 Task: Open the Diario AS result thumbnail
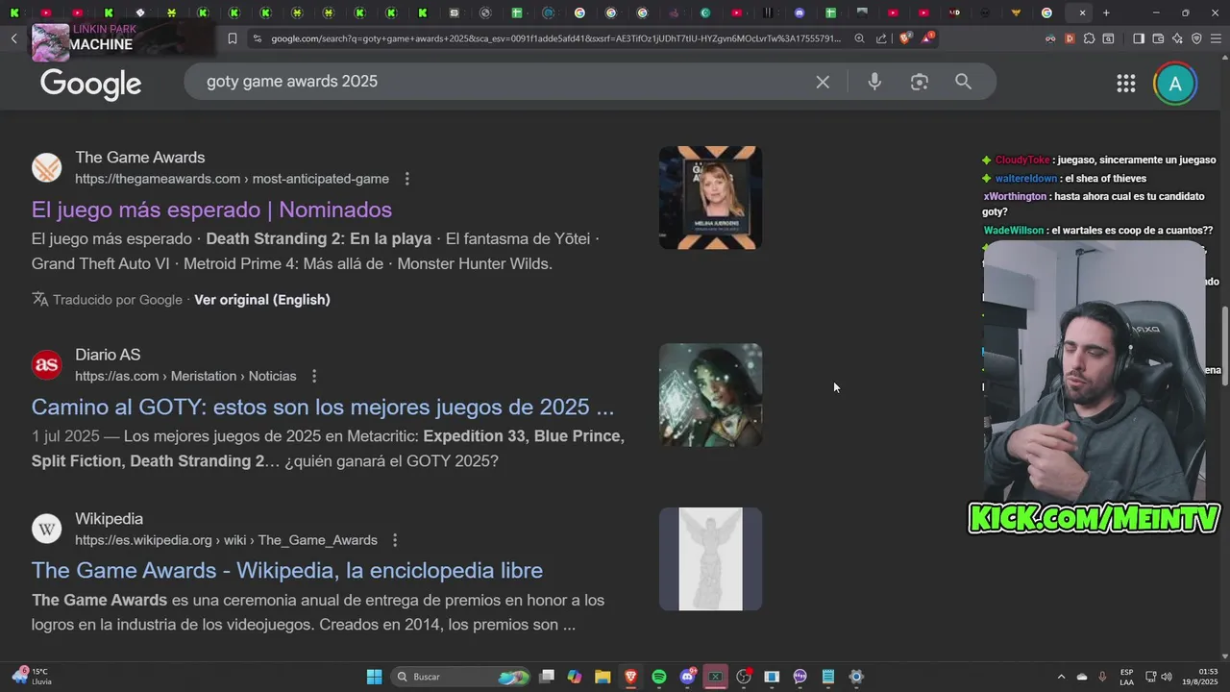tap(710, 395)
